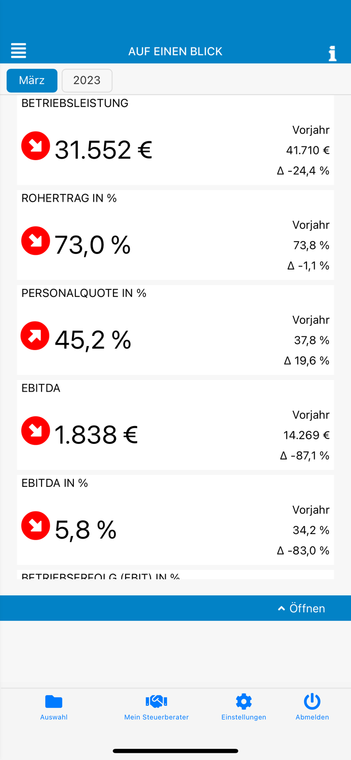Open the hamburger navigation menu
351x760 pixels.
click(18, 51)
